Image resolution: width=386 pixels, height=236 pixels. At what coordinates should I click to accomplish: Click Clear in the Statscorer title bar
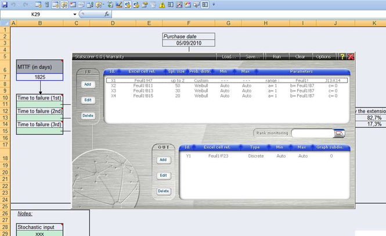[300, 57]
